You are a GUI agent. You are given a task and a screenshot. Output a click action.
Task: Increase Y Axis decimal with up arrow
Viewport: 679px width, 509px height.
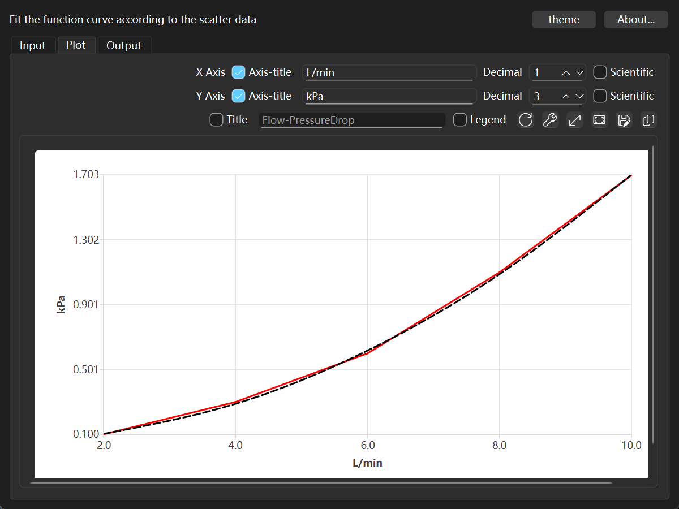click(565, 96)
